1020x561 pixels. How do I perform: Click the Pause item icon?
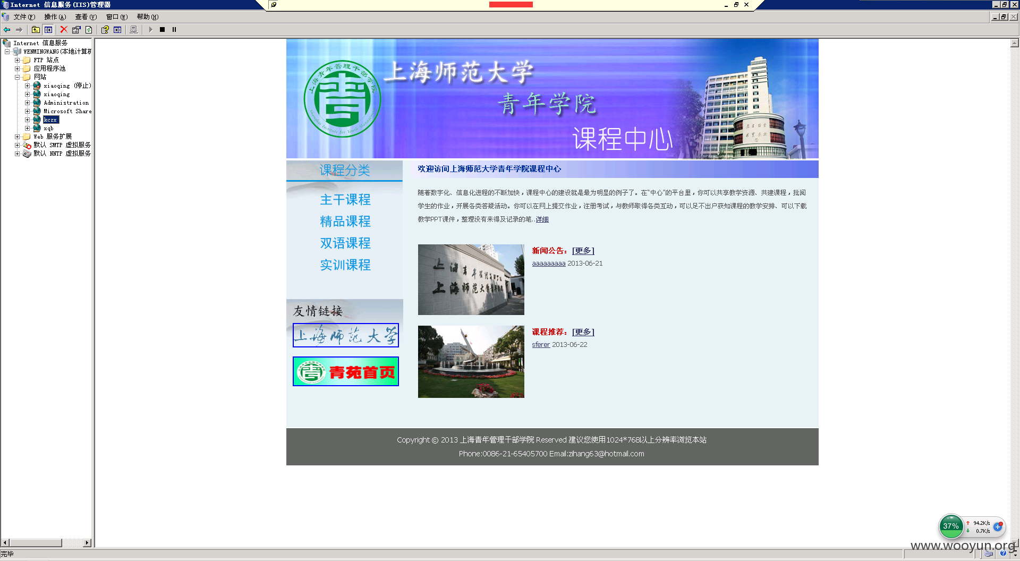pos(174,30)
